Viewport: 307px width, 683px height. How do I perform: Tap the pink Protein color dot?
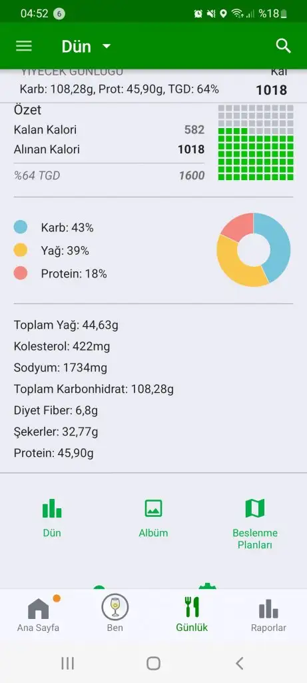click(x=21, y=273)
